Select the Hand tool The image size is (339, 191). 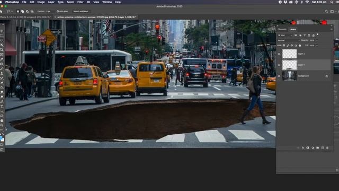2,120
